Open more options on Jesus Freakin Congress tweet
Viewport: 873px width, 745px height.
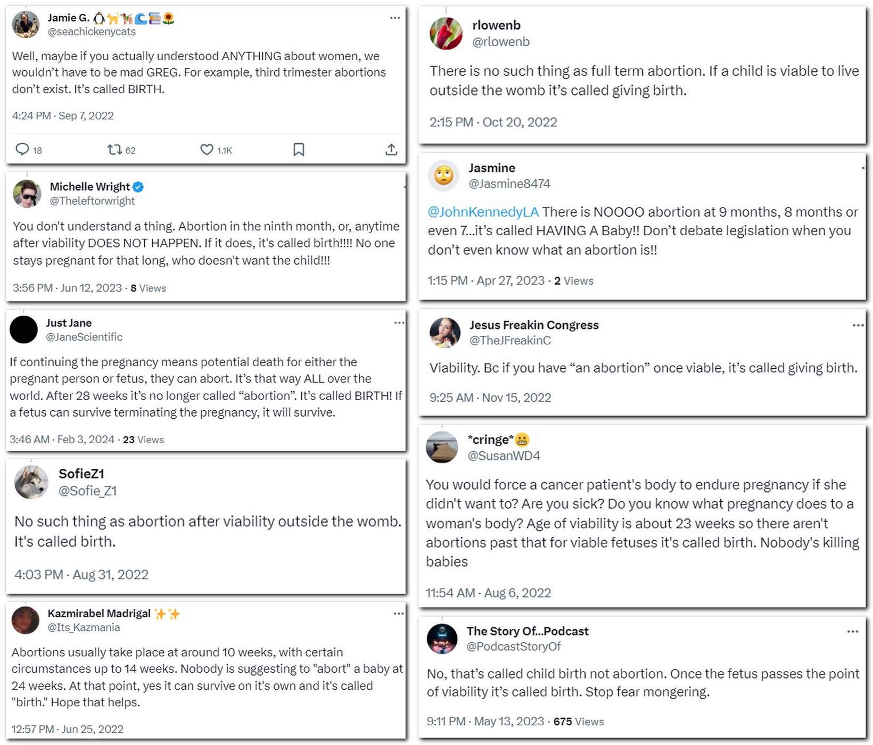click(x=858, y=325)
